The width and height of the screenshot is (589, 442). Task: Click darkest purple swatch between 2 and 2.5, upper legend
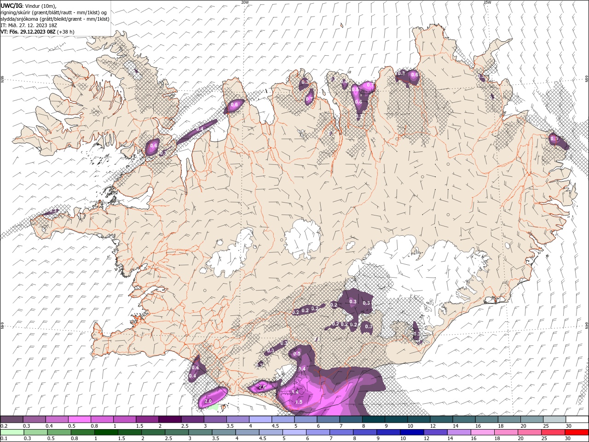[x=169, y=419]
